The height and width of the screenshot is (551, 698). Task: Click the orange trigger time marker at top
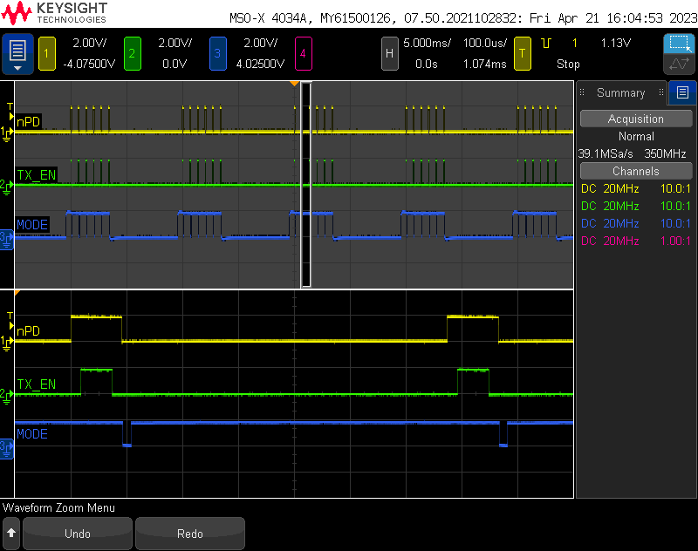click(295, 84)
